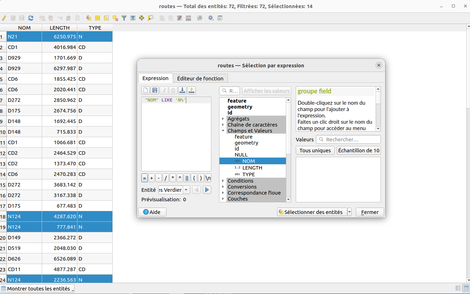This screenshot has height=294, width=470.
Task: Switch to table view at bottom right
Action: click(x=466, y=288)
